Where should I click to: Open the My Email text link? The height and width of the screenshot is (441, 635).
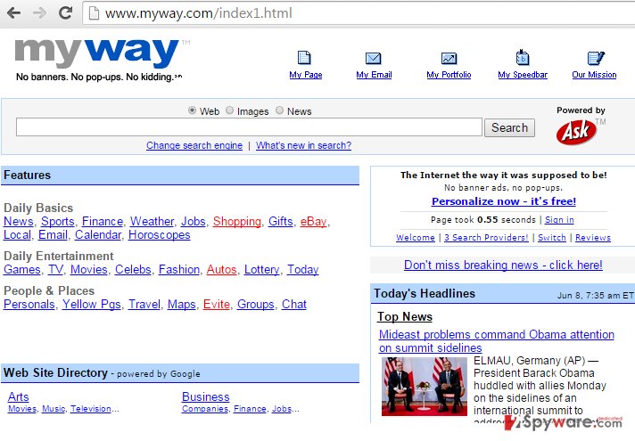374,75
